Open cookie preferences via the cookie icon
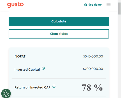This screenshot has width=121, height=98. (x=6, y=93)
